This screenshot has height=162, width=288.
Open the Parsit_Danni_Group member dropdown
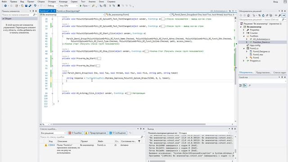(x=204, y=14)
